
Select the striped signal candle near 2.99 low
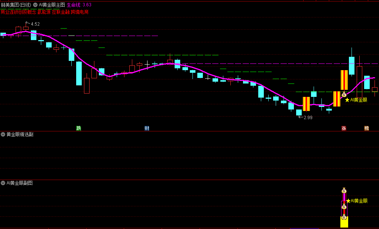point(306,104)
